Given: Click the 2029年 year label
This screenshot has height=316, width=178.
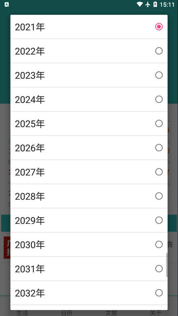Looking at the screenshot, I should click(x=30, y=221).
